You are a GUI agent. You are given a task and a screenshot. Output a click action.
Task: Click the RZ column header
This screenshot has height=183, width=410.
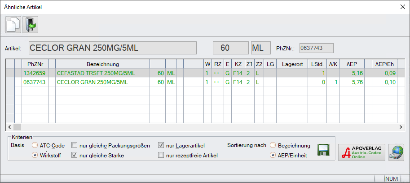point(217,64)
